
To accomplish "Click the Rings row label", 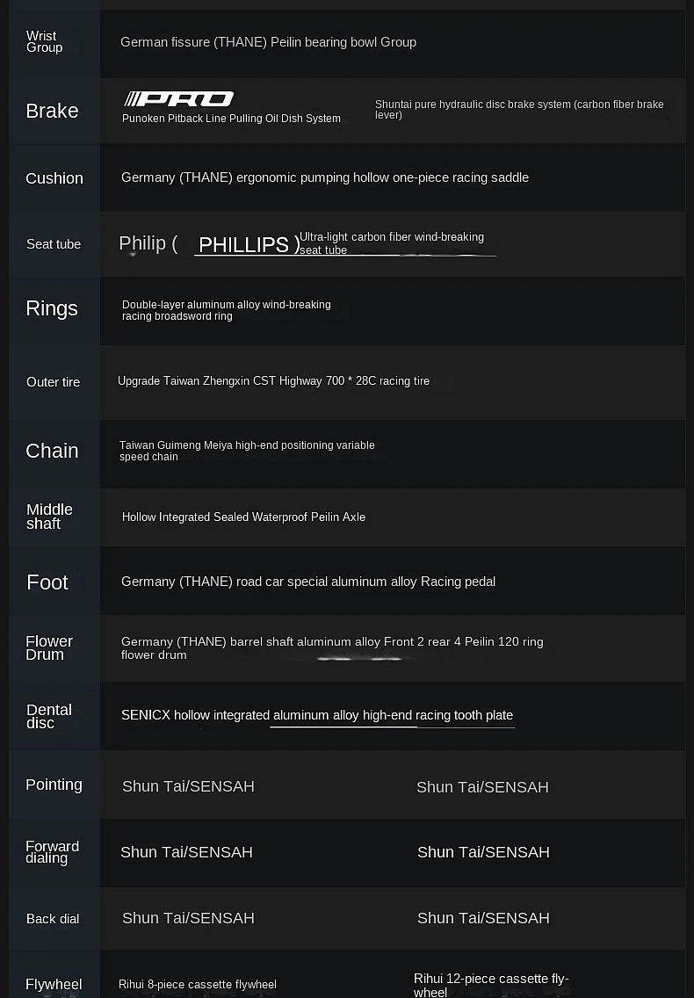I will [52, 308].
